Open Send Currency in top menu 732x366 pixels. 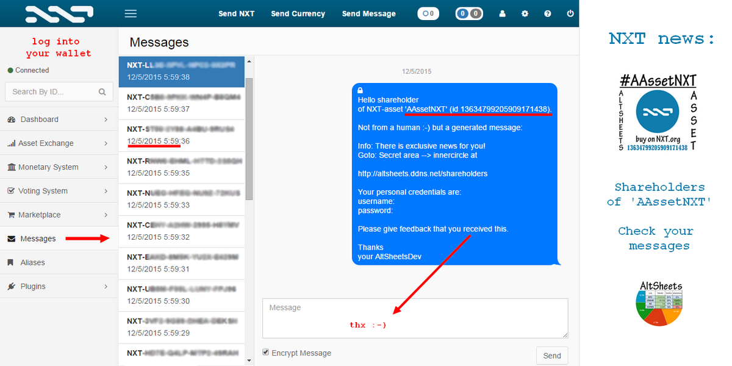pyautogui.click(x=298, y=13)
